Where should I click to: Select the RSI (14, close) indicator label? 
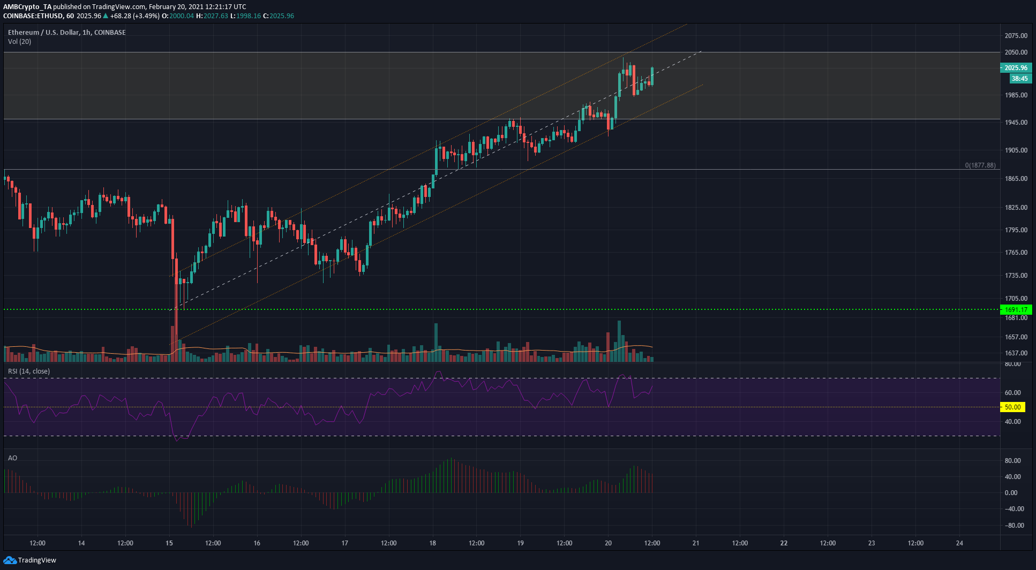click(x=29, y=371)
